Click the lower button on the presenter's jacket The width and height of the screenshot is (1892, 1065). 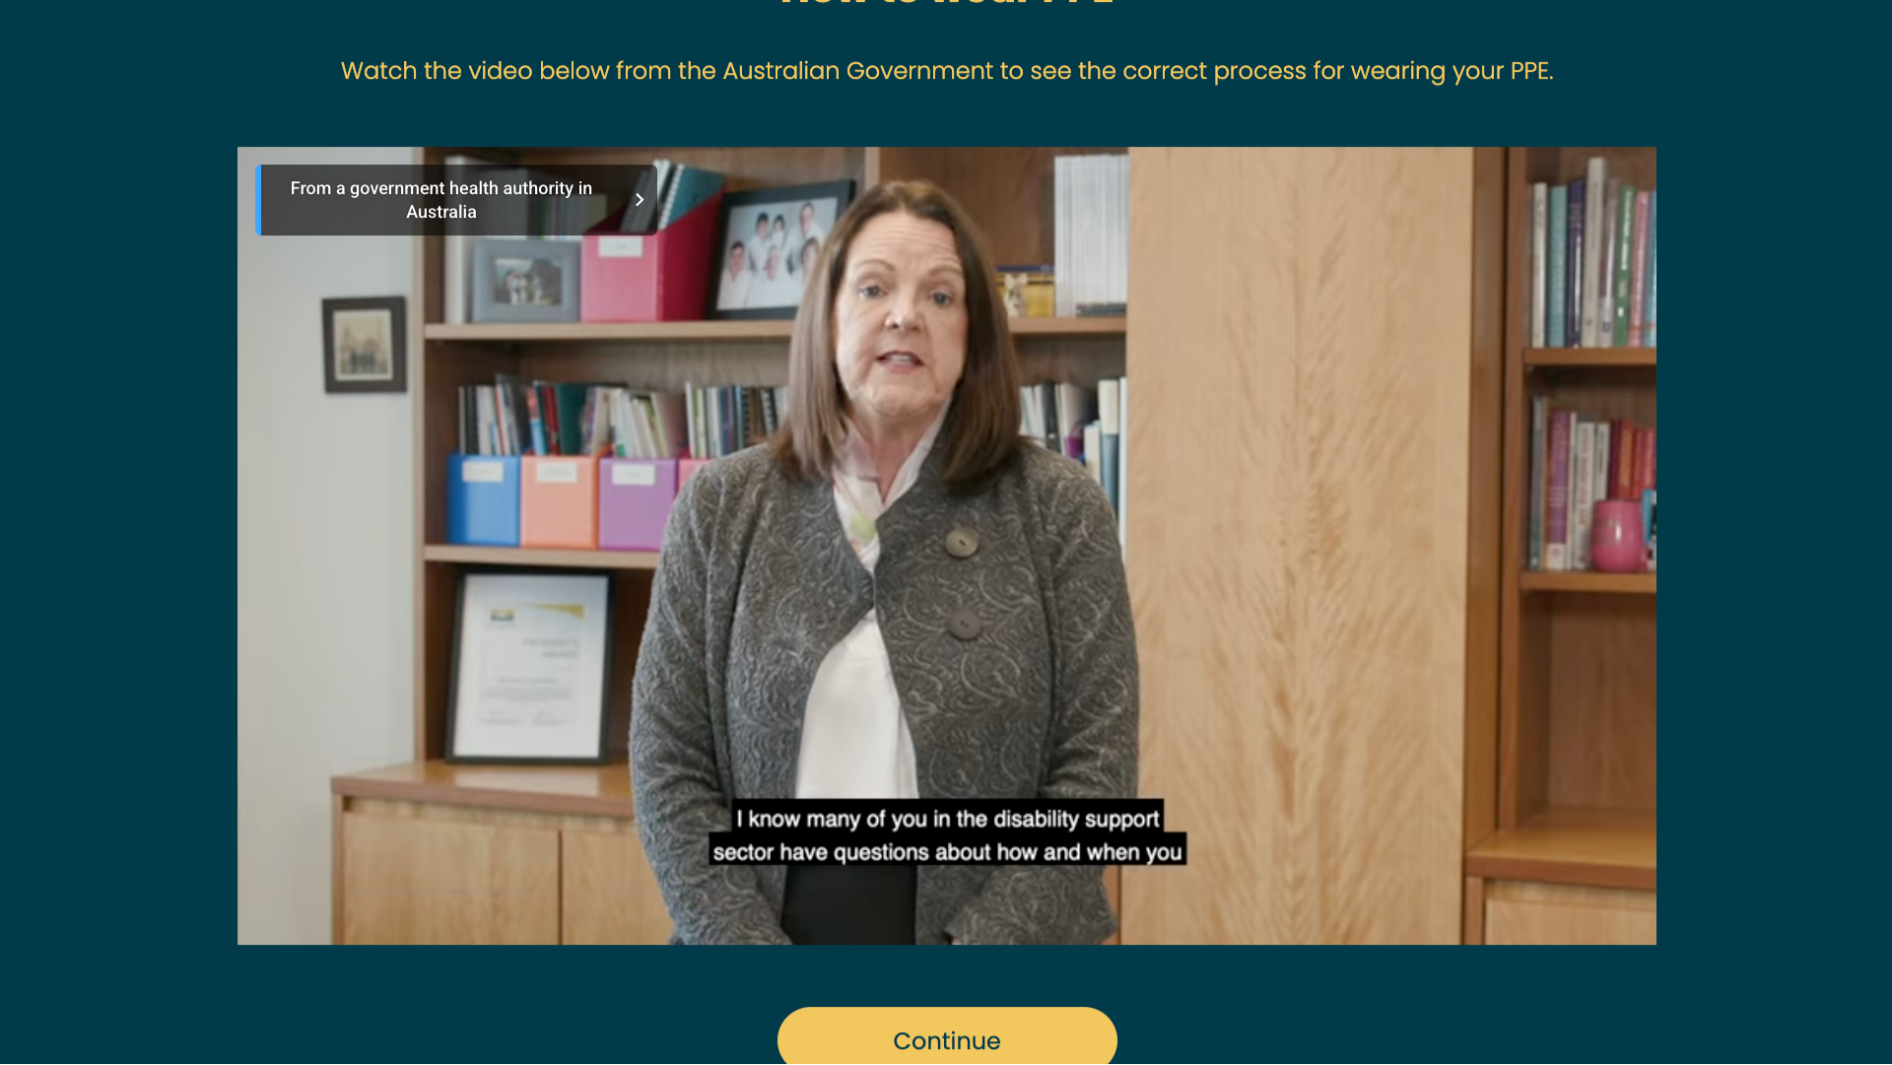[x=965, y=623]
